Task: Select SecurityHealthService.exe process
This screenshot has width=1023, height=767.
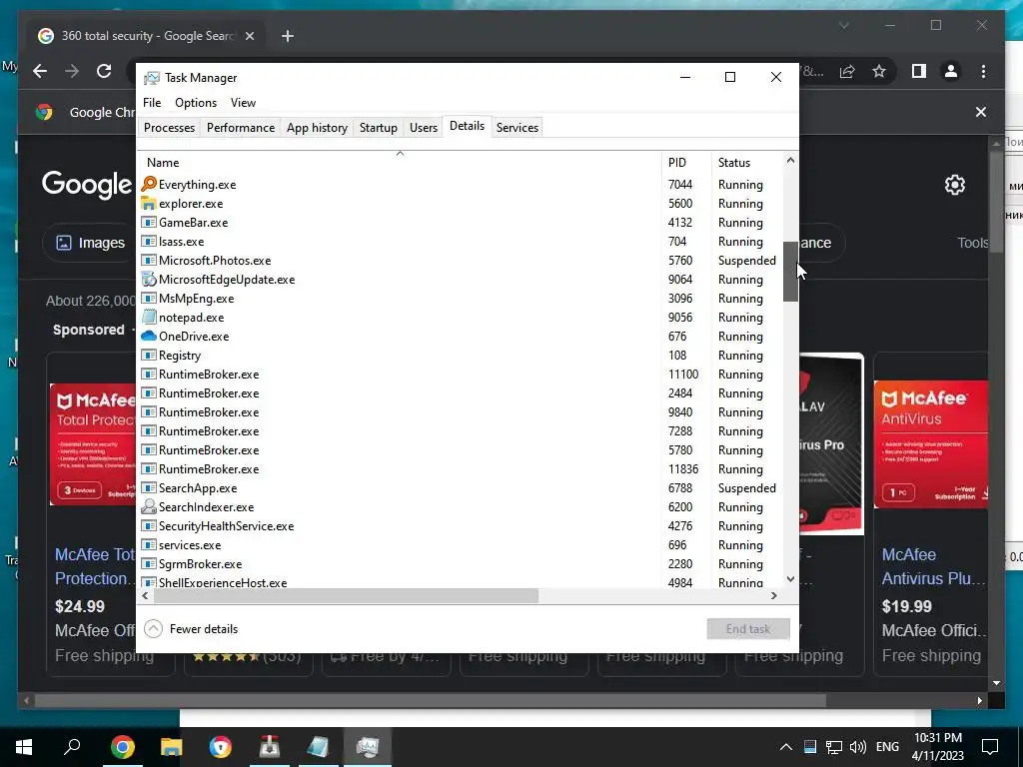Action: click(460, 525)
